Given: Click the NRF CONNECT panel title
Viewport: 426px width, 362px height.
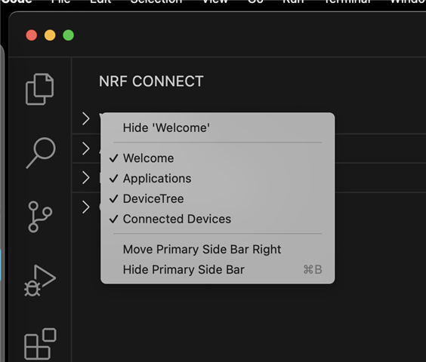Looking at the screenshot, I should tap(151, 81).
